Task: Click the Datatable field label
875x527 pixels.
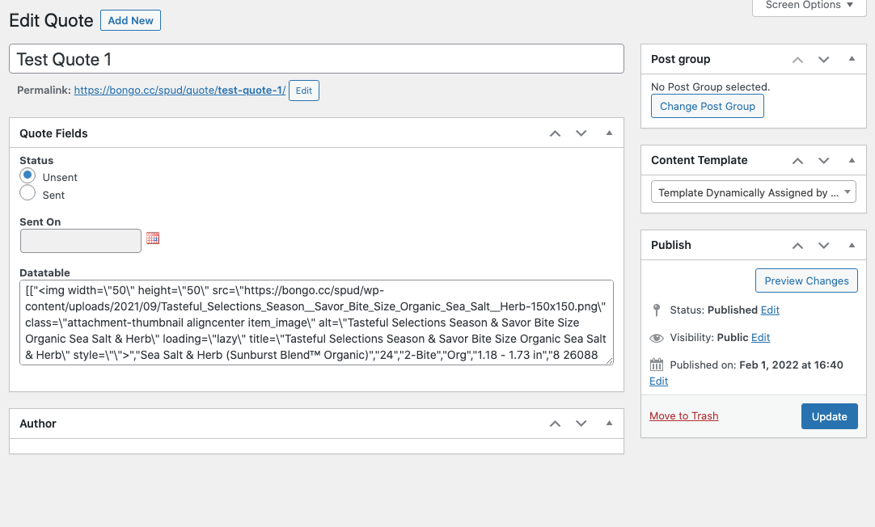Action: pyautogui.click(x=44, y=272)
